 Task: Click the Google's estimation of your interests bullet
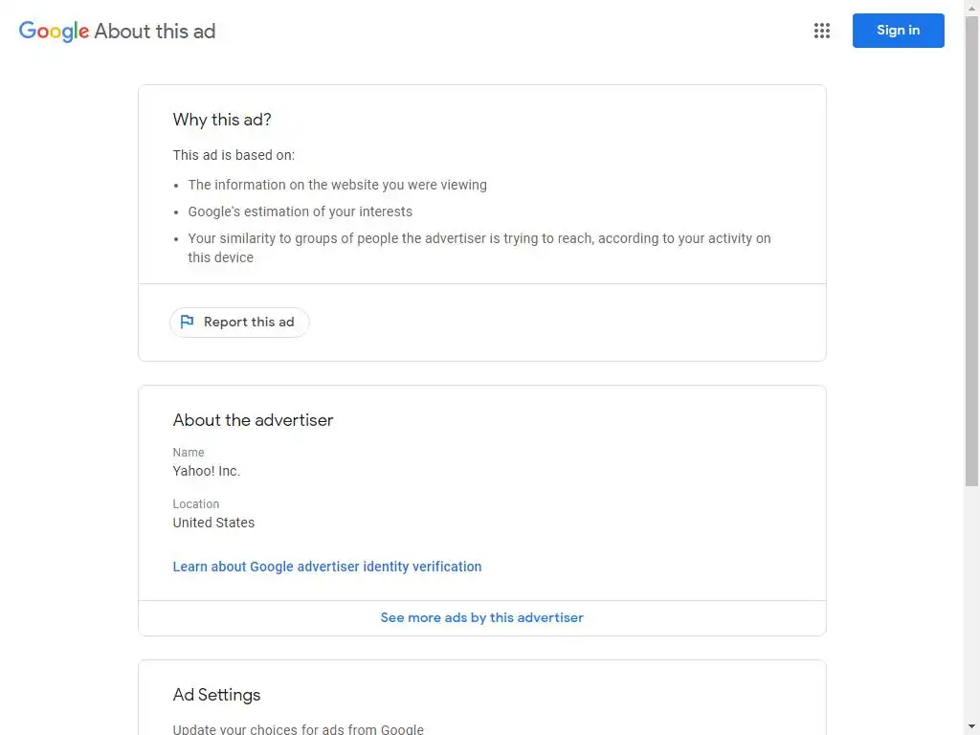pyautogui.click(x=301, y=212)
